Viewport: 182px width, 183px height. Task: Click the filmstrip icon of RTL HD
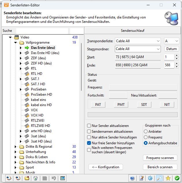point(27,74)
